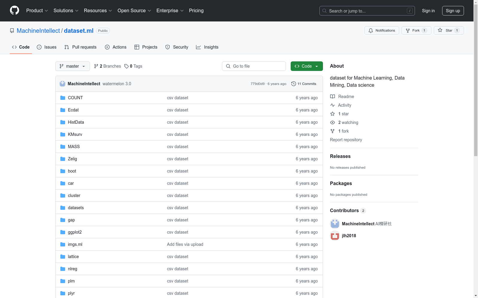Image resolution: width=478 pixels, height=298 pixels.
Task: Open the green Code dropdown button
Action: [x=307, y=66]
